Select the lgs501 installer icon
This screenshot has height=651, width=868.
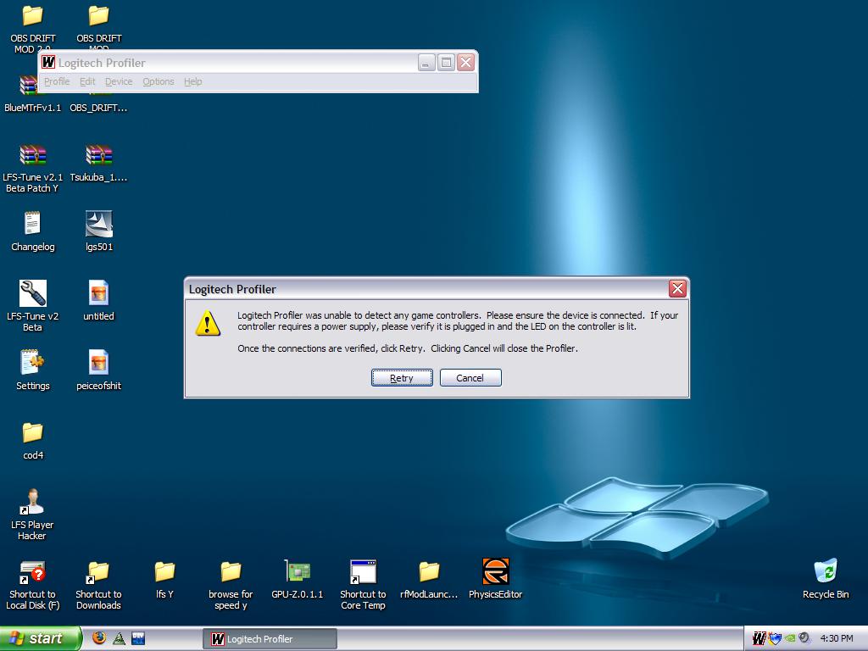coord(98,224)
